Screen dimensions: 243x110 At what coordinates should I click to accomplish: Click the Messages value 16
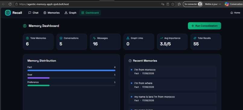pyautogui.click(x=95, y=44)
